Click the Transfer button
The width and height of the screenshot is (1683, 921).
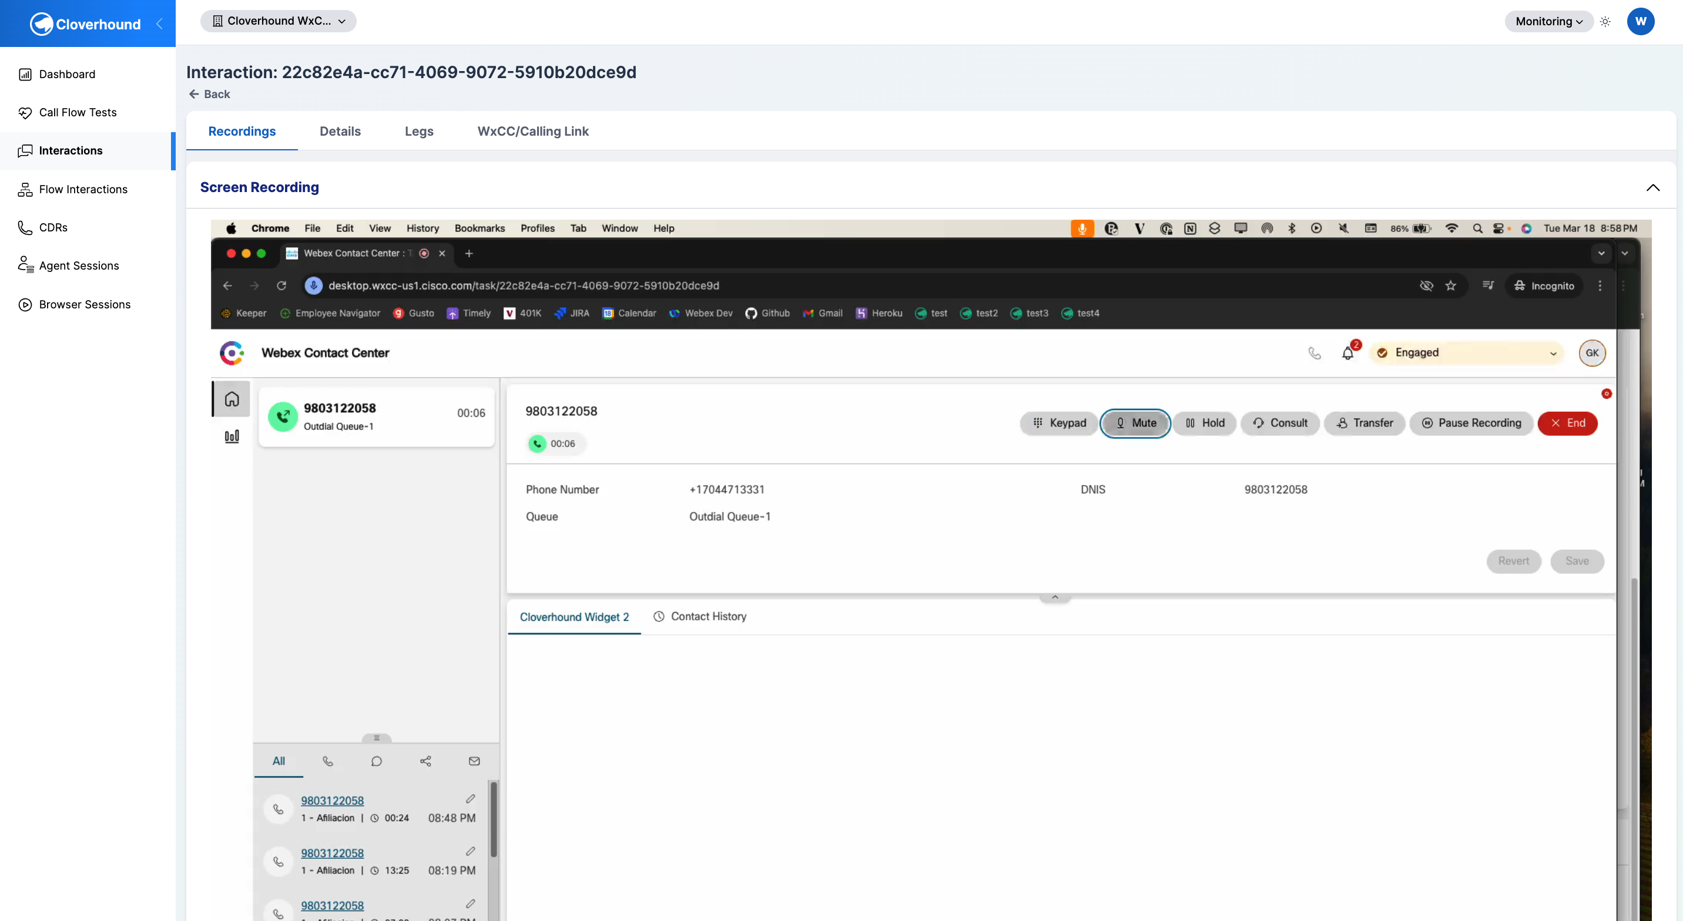click(1364, 423)
